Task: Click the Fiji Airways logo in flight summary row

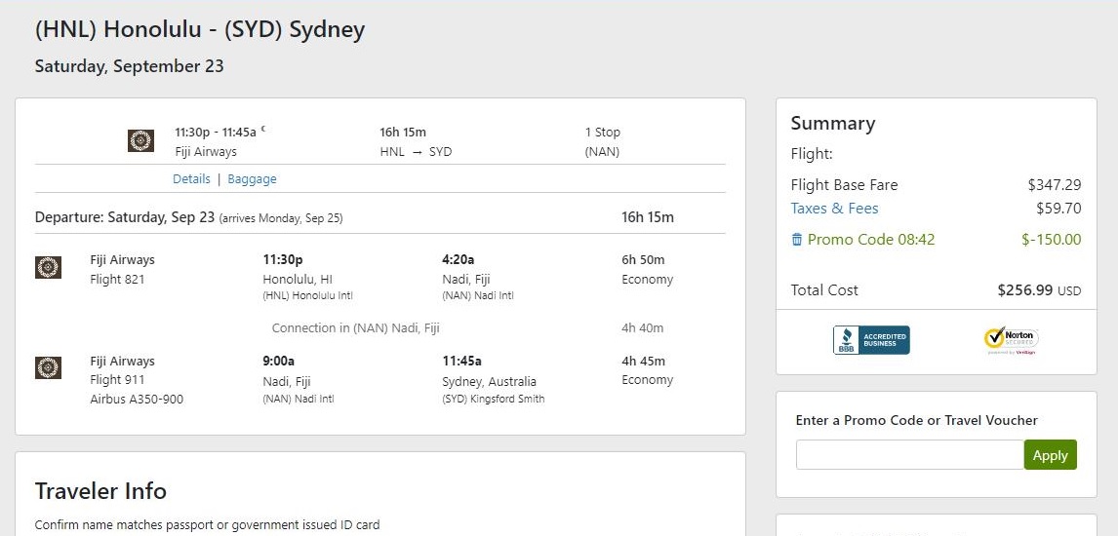Action: click(140, 141)
